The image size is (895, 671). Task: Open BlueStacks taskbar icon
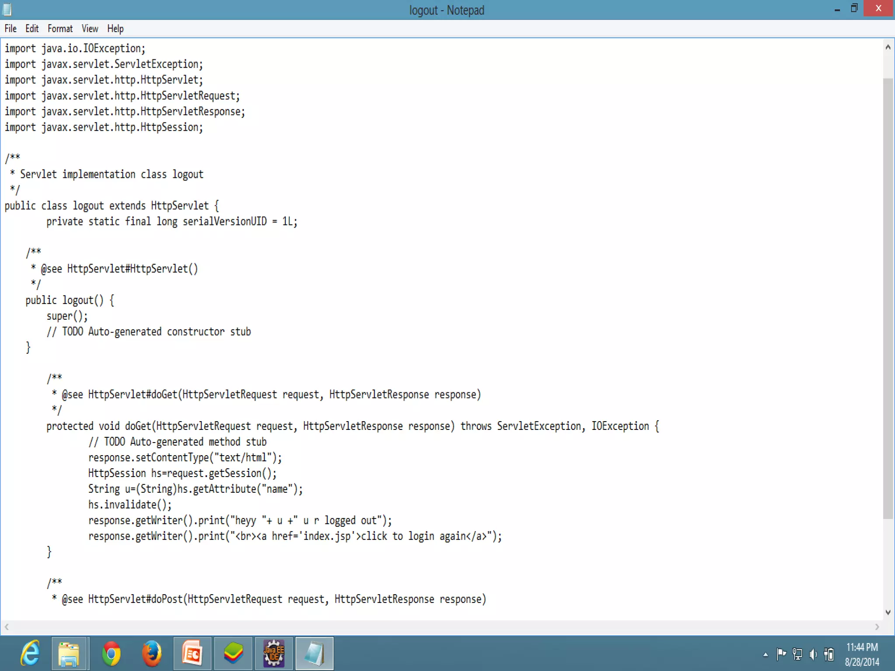tap(233, 654)
